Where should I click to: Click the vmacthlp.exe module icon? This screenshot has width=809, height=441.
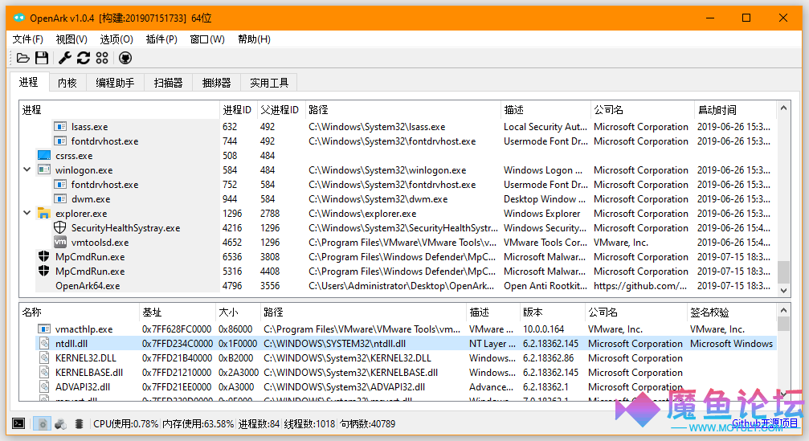[x=44, y=329]
